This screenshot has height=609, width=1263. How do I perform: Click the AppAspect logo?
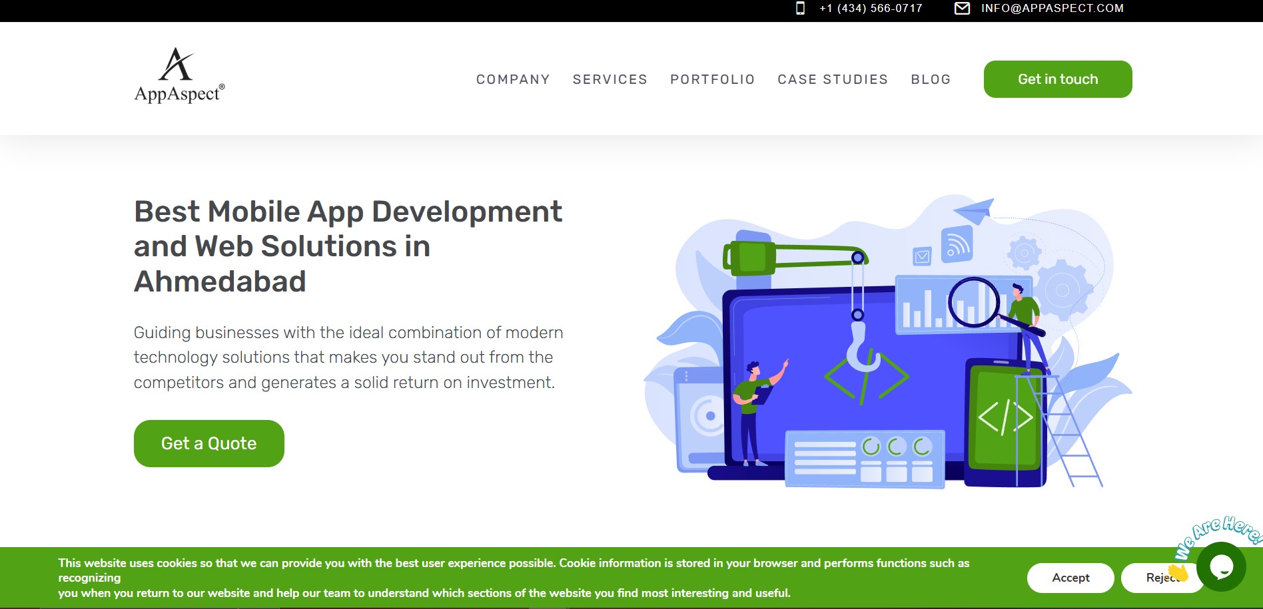point(179,75)
